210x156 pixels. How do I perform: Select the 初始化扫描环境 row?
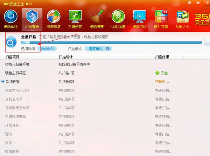(x=105, y=64)
